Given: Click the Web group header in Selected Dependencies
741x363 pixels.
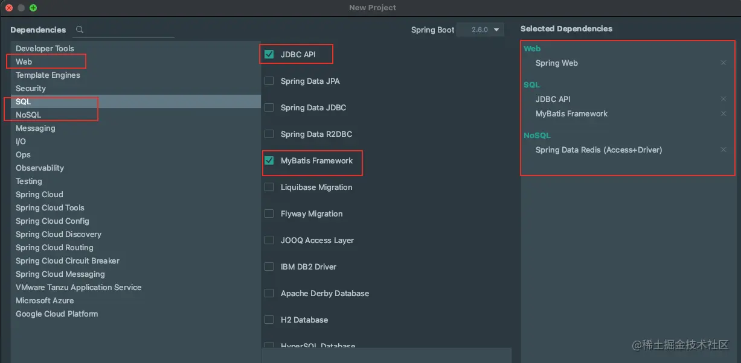Looking at the screenshot, I should (x=532, y=48).
